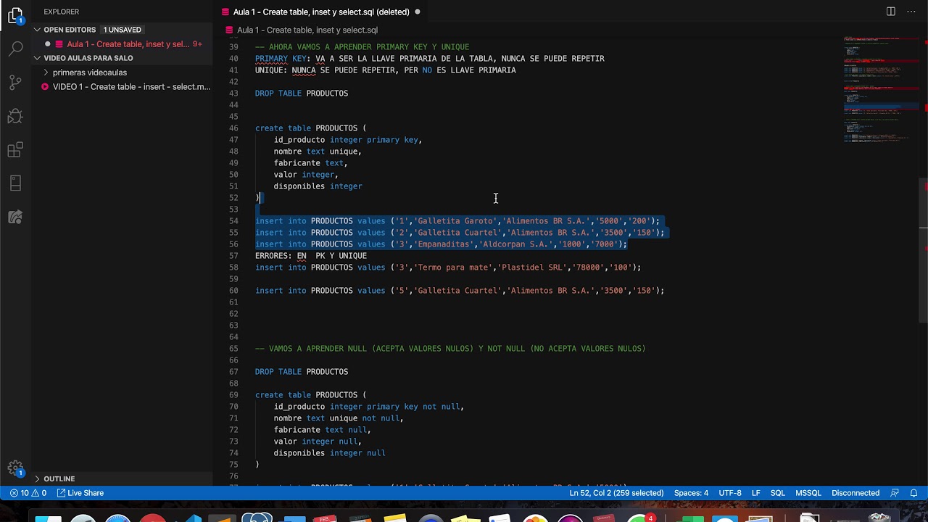Select the Aula 1 editor tab

[320, 12]
